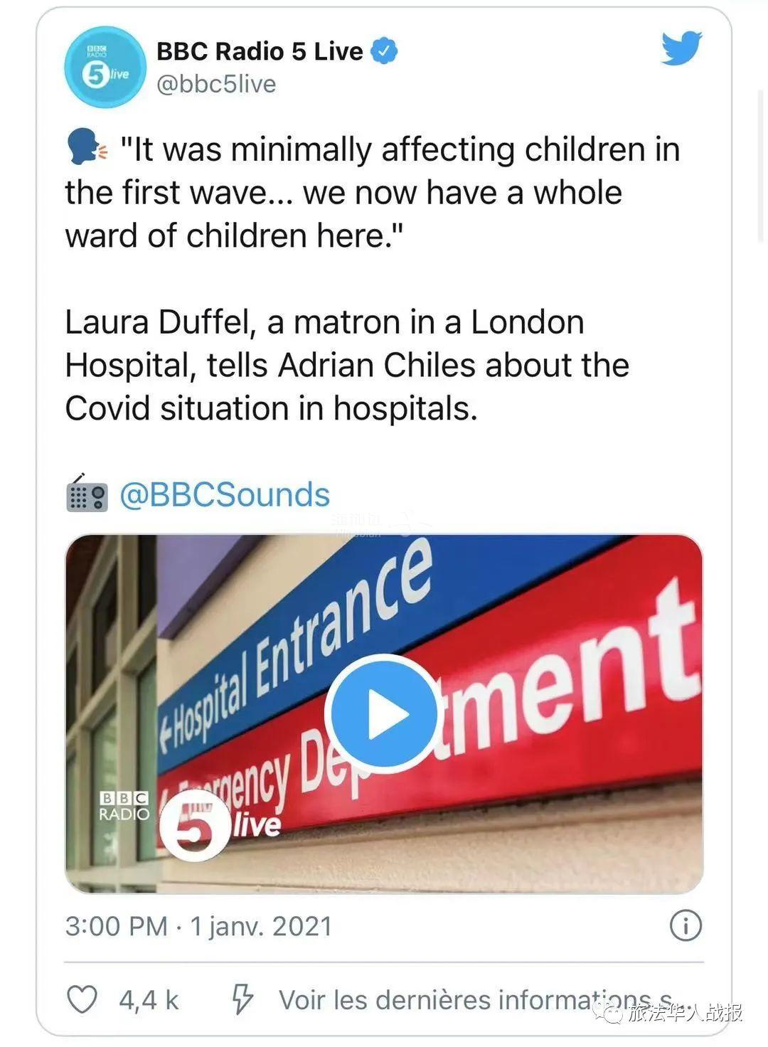Click the Laura Duffel tweet paragraph
768x1047 pixels.
click(x=347, y=365)
